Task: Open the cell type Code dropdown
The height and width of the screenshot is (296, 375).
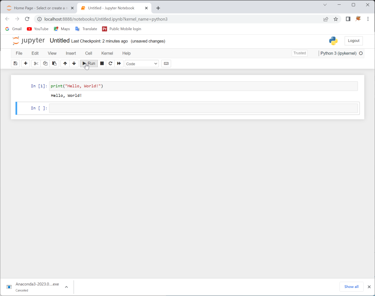Action: (x=142, y=64)
